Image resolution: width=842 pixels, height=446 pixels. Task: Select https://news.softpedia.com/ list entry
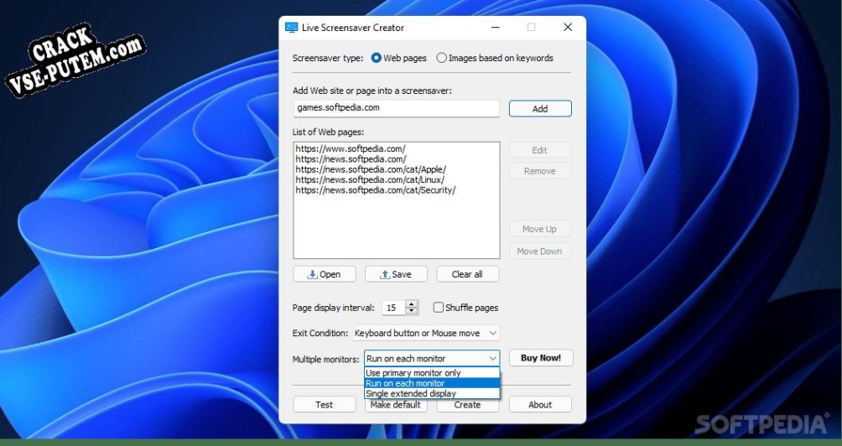click(351, 158)
